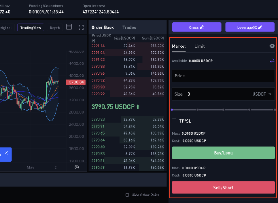
Task: Click the order size percentage slider
Action: pyautogui.click(x=223, y=110)
